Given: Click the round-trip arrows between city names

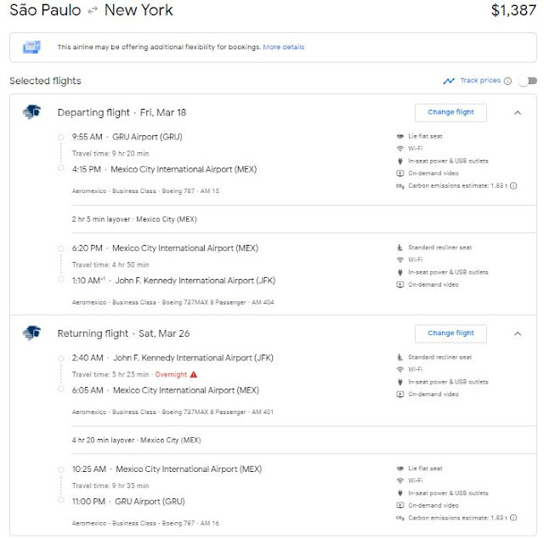Looking at the screenshot, I should pyautogui.click(x=93, y=11).
